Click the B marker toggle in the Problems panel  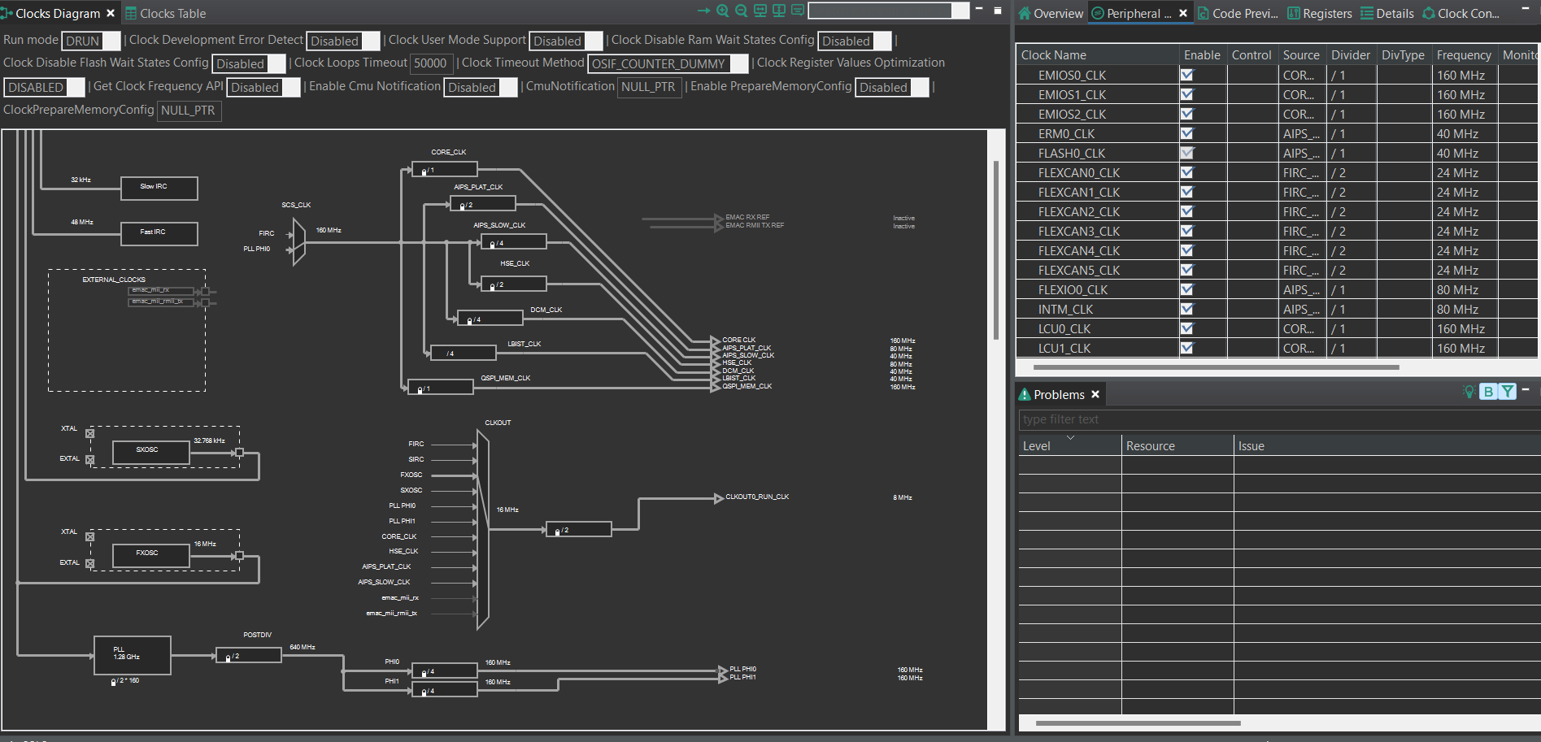click(1488, 392)
